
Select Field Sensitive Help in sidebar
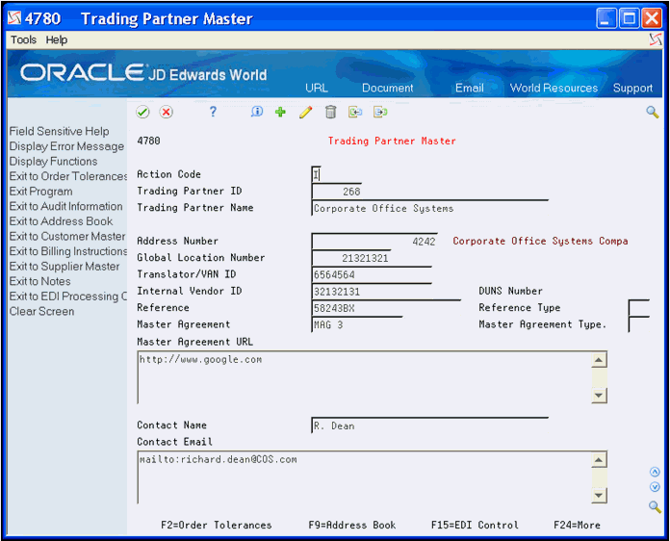(60, 131)
